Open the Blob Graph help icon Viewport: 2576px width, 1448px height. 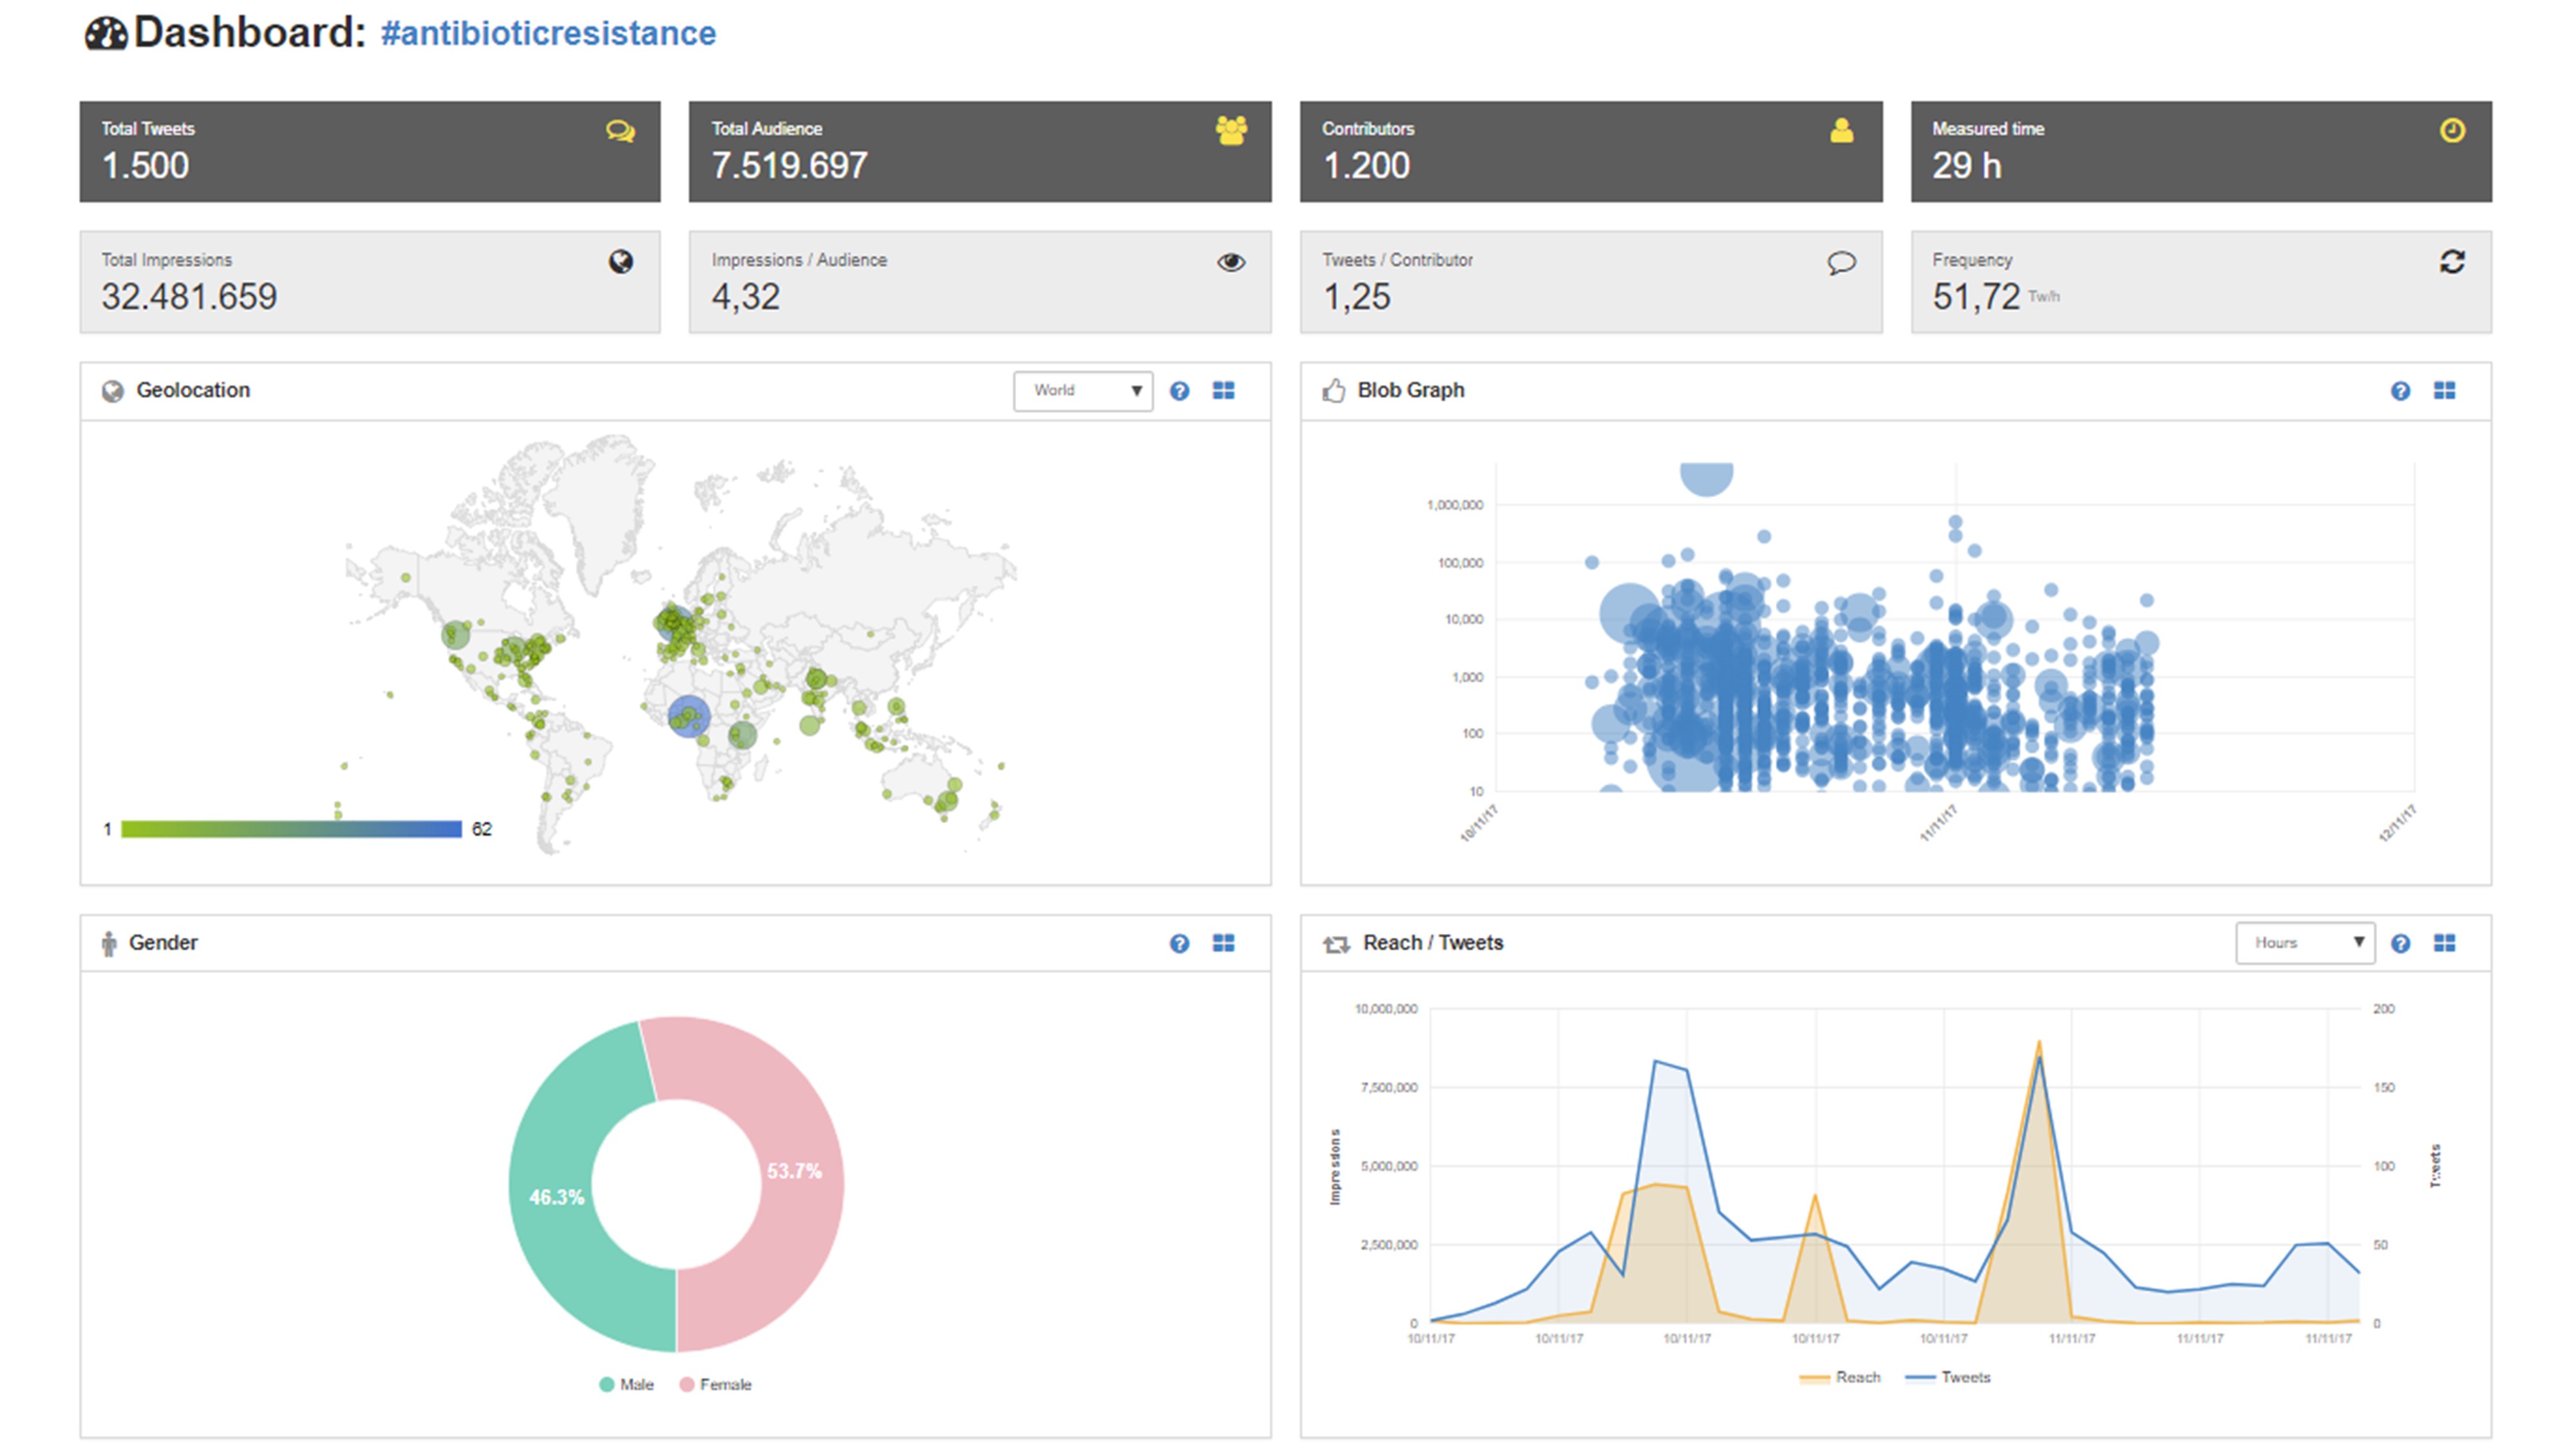click(x=2400, y=391)
